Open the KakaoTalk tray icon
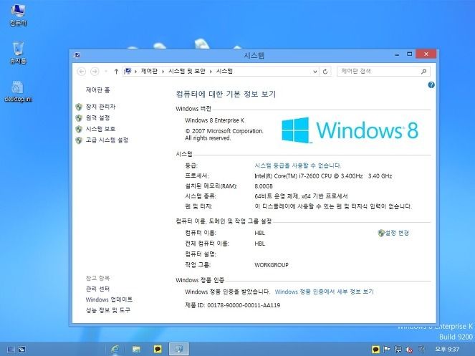The width and height of the screenshot is (475, 356). pos(375,350)
